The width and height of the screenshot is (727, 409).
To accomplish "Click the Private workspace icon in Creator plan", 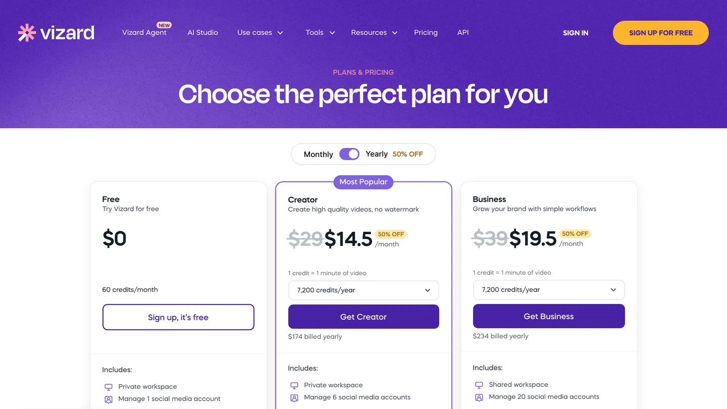I will [x=294, y=385].
